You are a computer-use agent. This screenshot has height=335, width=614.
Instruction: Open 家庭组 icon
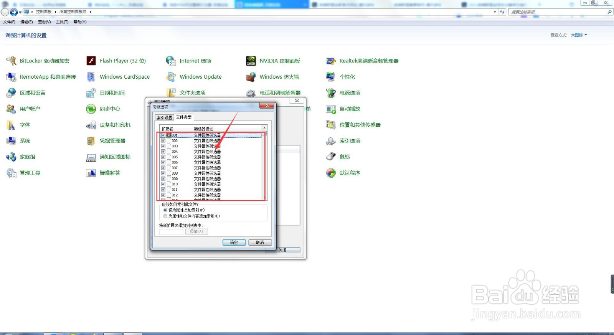(x=11, y=157)
